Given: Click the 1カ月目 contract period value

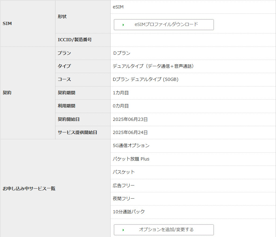Looking at the screenshot, I should pos(121,93).
